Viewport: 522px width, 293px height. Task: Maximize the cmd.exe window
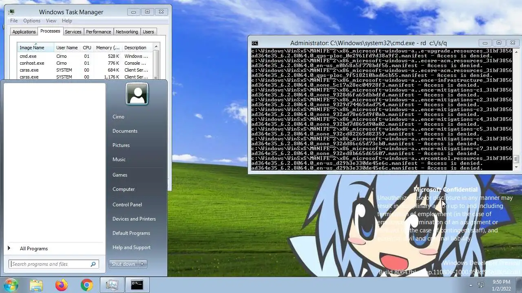click(499, 42)
